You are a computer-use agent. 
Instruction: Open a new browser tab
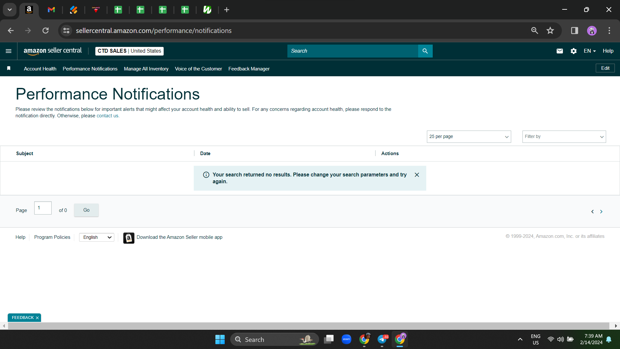coord(227,10)
